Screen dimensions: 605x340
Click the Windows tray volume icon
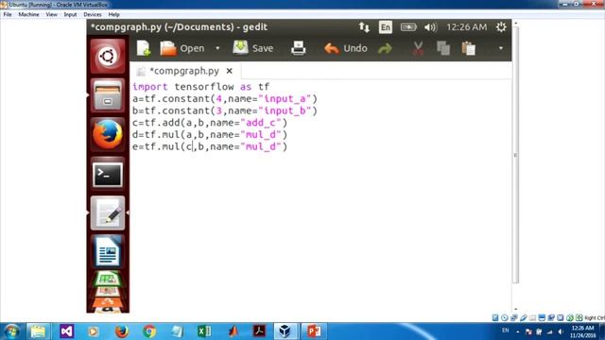pyautogui.click(x=561, y=331)
